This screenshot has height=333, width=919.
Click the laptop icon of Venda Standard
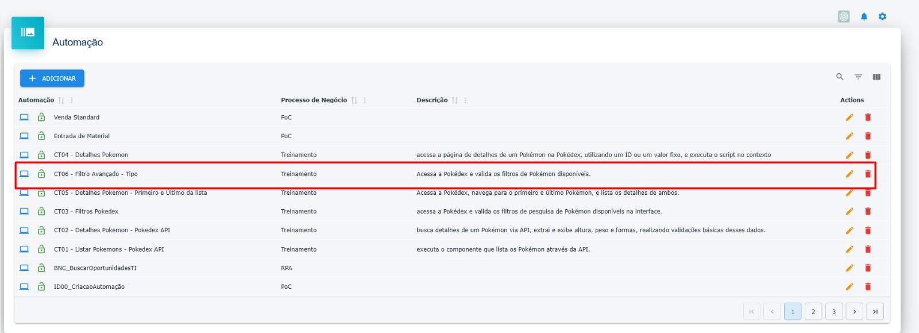(x=24, y=117)
